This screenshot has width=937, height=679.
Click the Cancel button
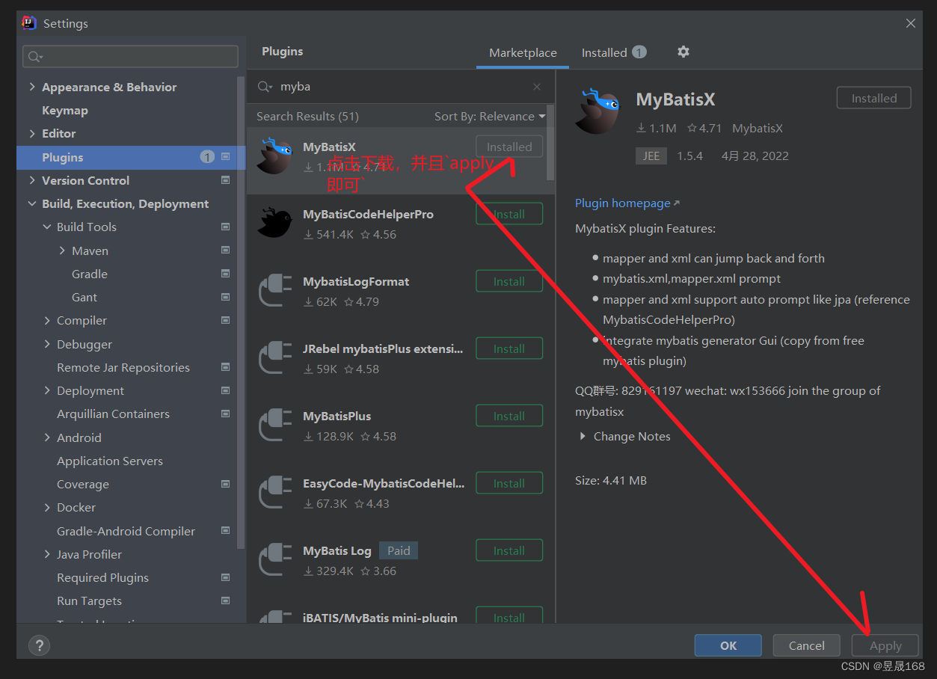tap(807, 645)
